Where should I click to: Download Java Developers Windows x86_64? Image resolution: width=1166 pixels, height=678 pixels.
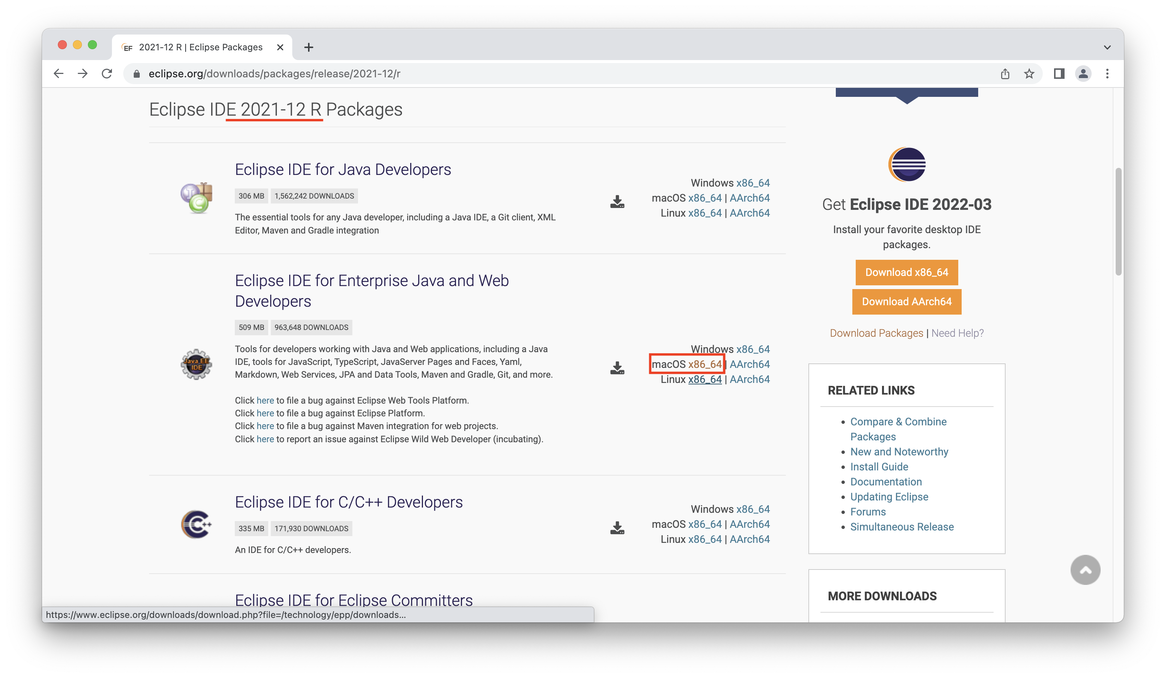tap(753, 183)
